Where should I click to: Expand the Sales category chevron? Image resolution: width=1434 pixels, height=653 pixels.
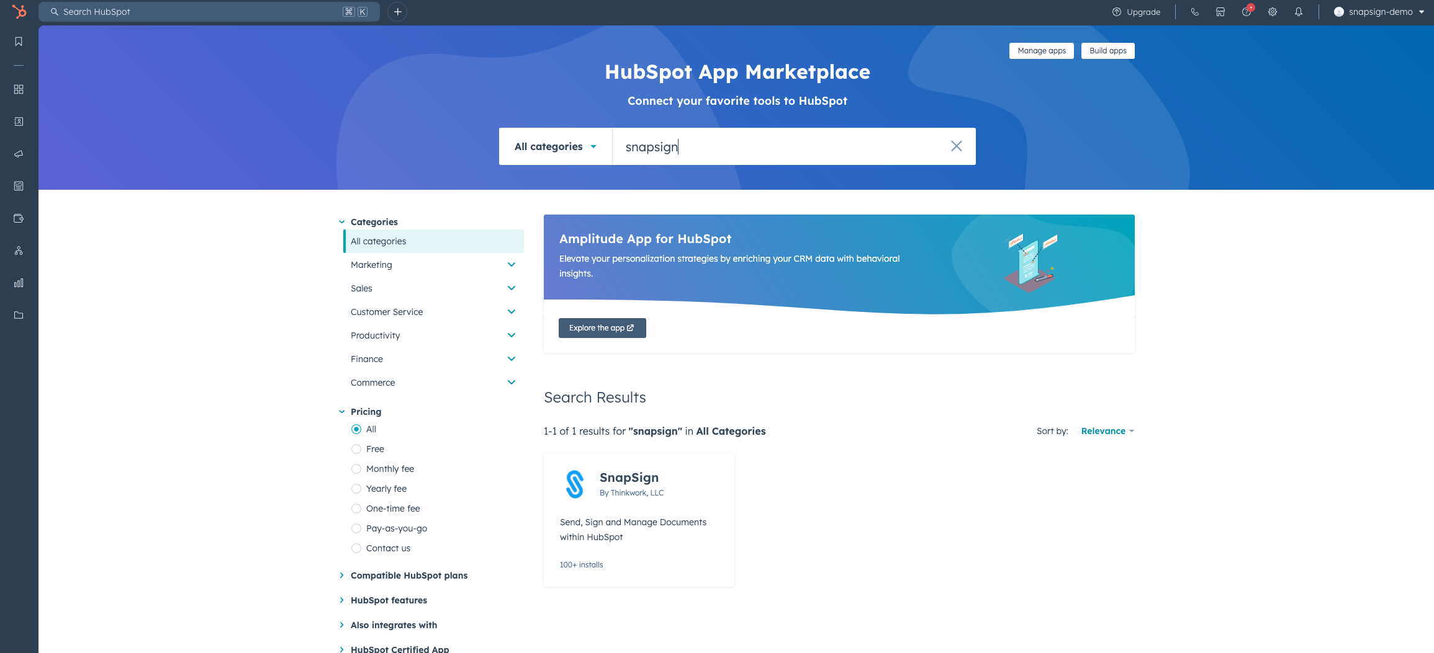(512, 288)
